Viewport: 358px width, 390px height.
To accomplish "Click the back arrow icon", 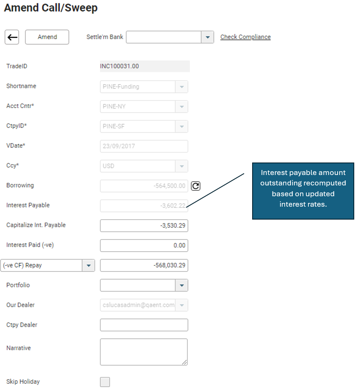I will 13,37.
